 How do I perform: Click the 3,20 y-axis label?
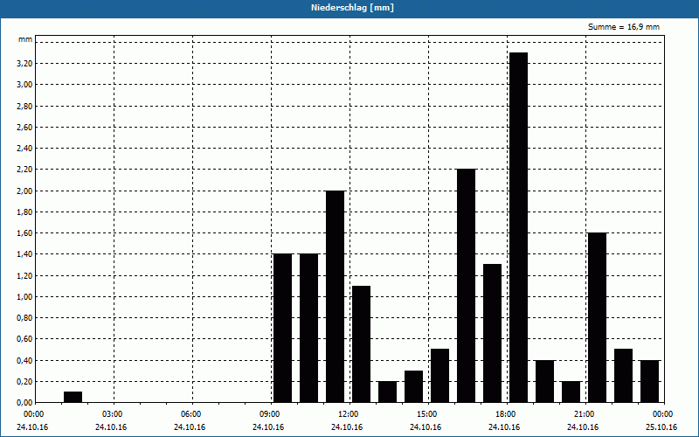tap(24, 63)
